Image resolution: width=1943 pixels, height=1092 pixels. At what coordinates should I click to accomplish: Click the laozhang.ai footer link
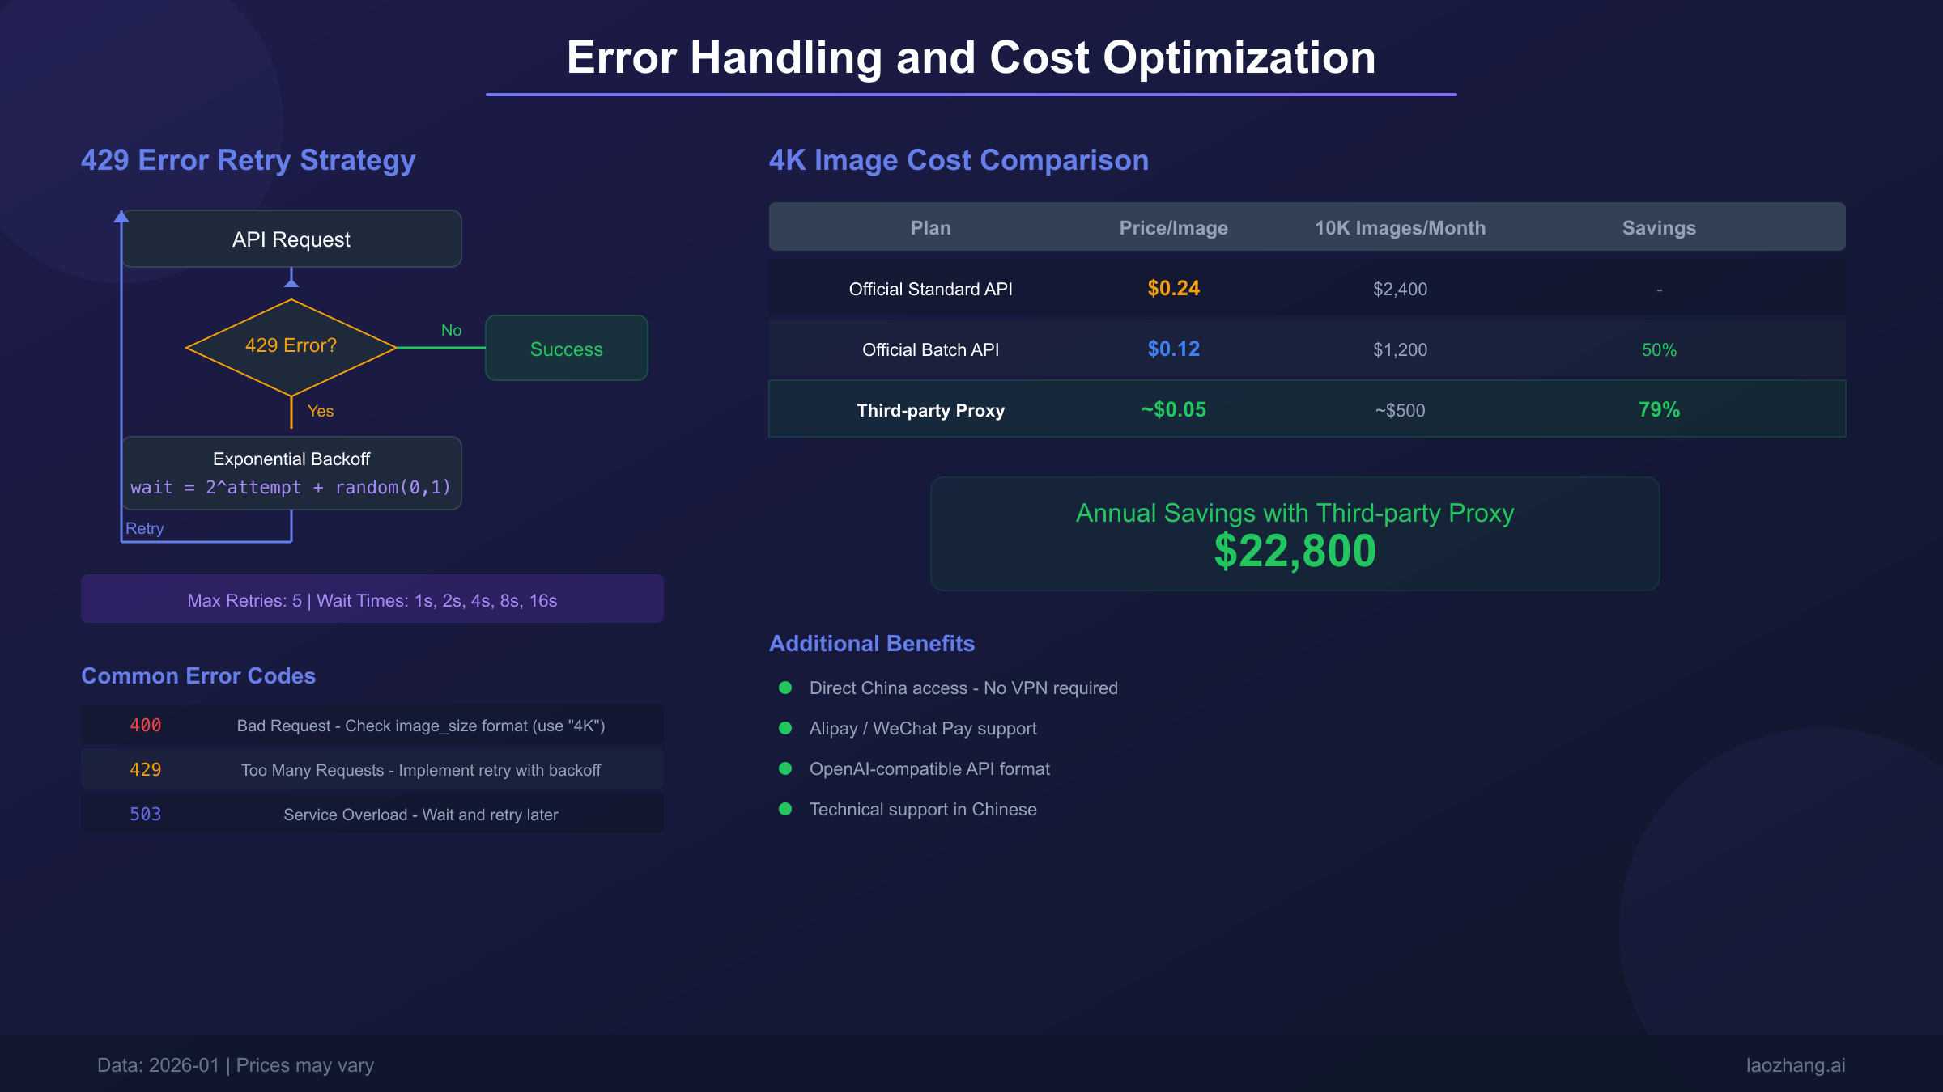click(1795, 1065)
